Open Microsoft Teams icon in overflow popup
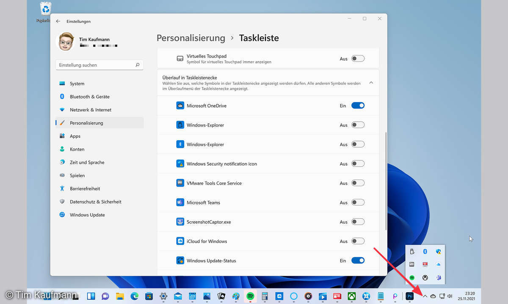 pyautogui.click(x=439, y=277)
